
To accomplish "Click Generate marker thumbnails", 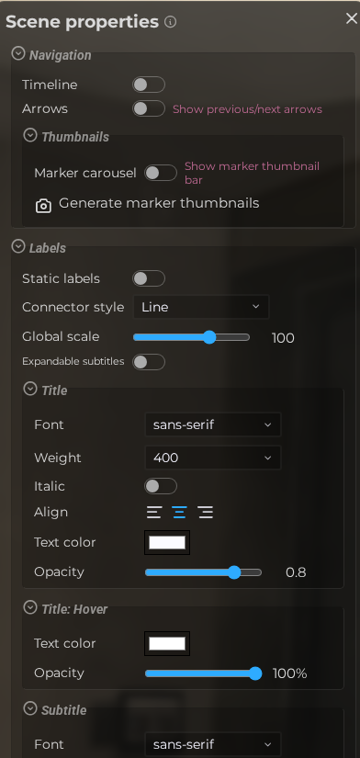I will (159, 204).
